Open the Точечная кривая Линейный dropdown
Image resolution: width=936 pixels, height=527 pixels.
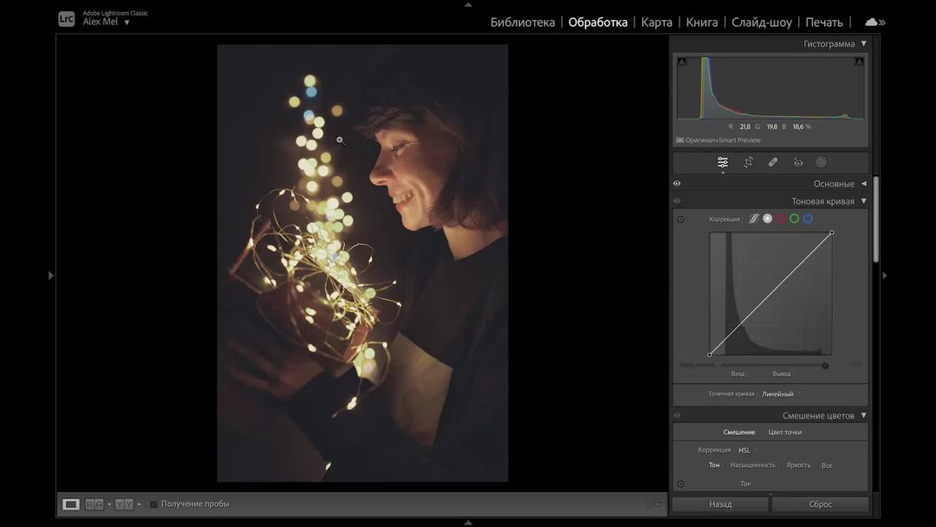coord(778,394)
